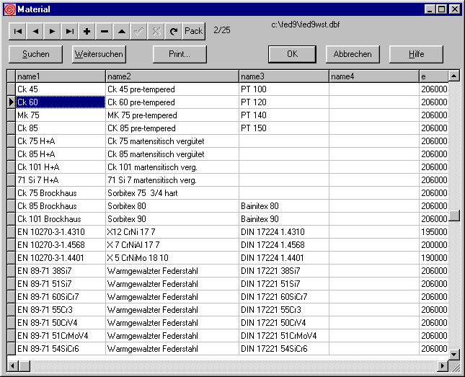Click the name2 column header
This screenshot has width=465, height=377.
[x=172, y=76]
